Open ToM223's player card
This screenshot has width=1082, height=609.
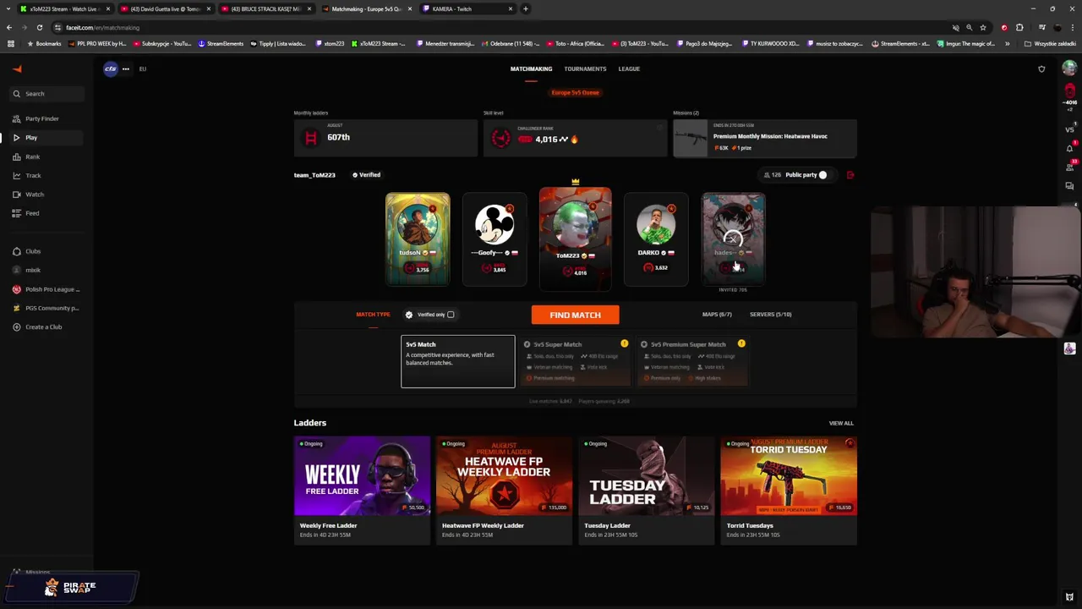pyautogui.click(x=575, y=238)
